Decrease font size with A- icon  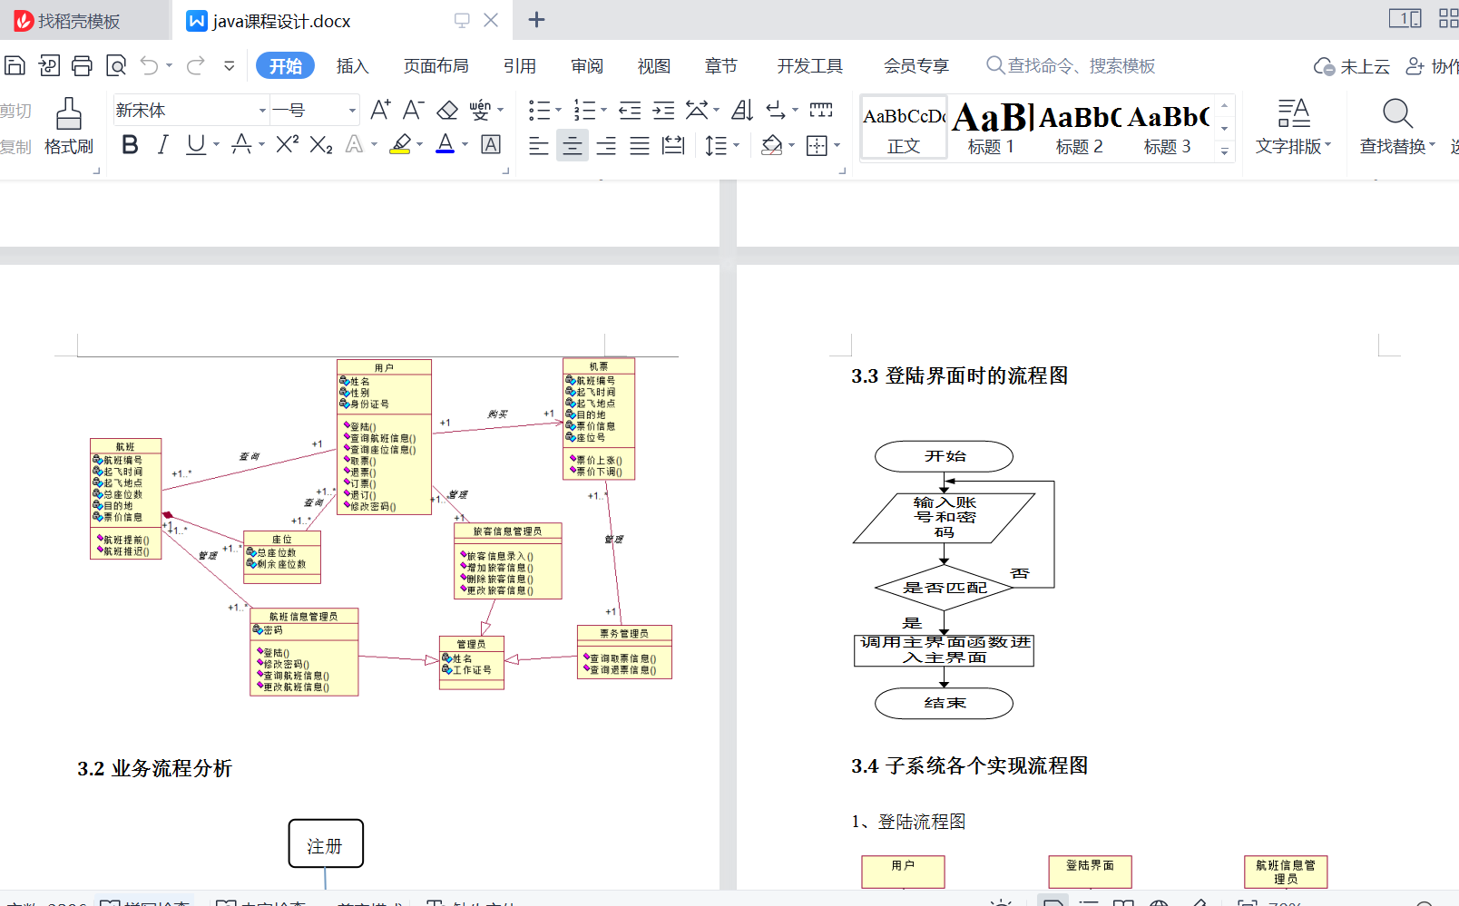(x=413, y=110)
